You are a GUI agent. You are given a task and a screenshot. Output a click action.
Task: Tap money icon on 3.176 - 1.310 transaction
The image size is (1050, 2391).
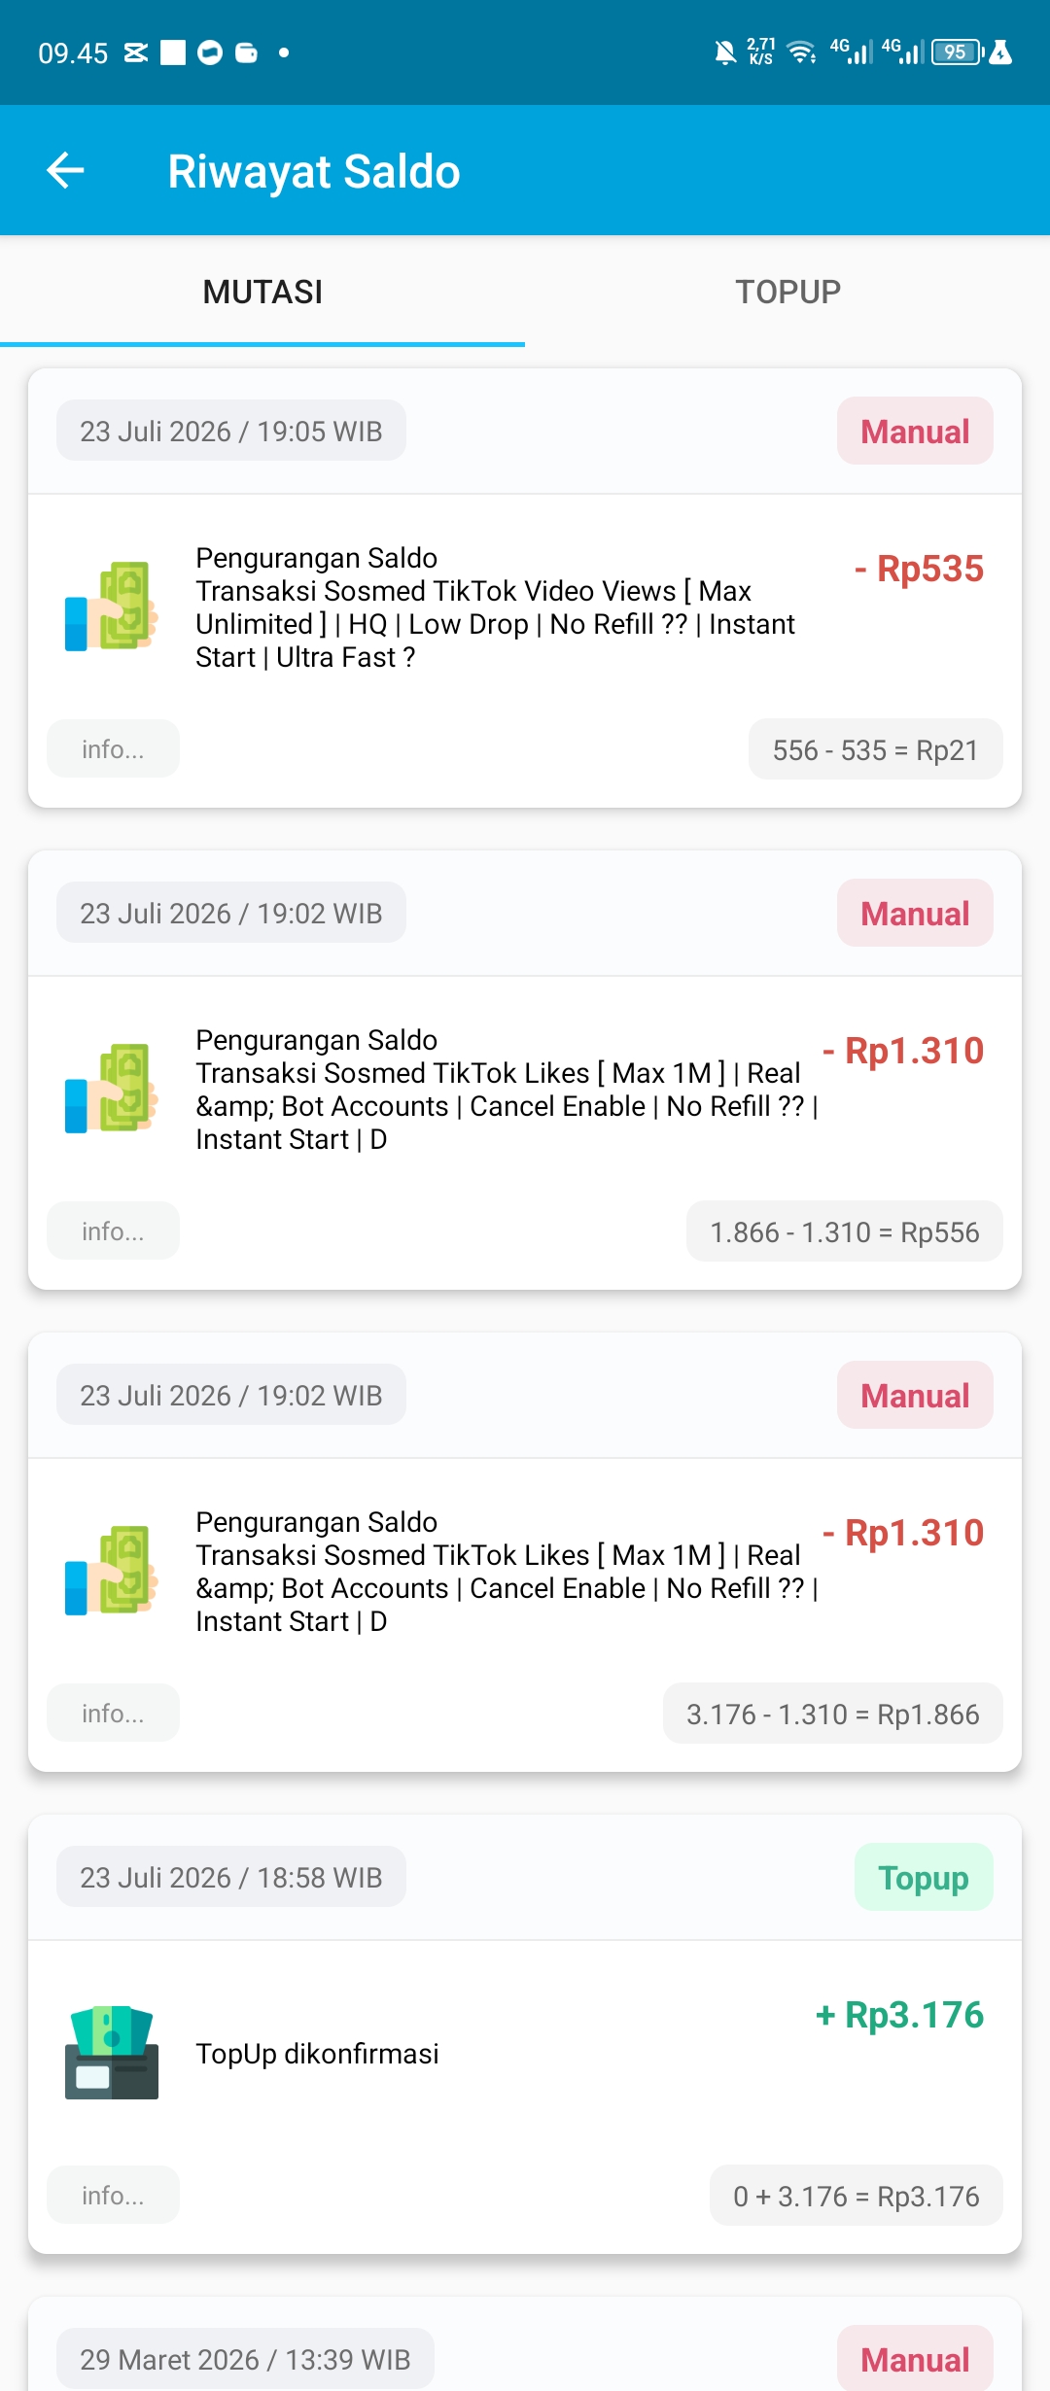[112, 1571]
